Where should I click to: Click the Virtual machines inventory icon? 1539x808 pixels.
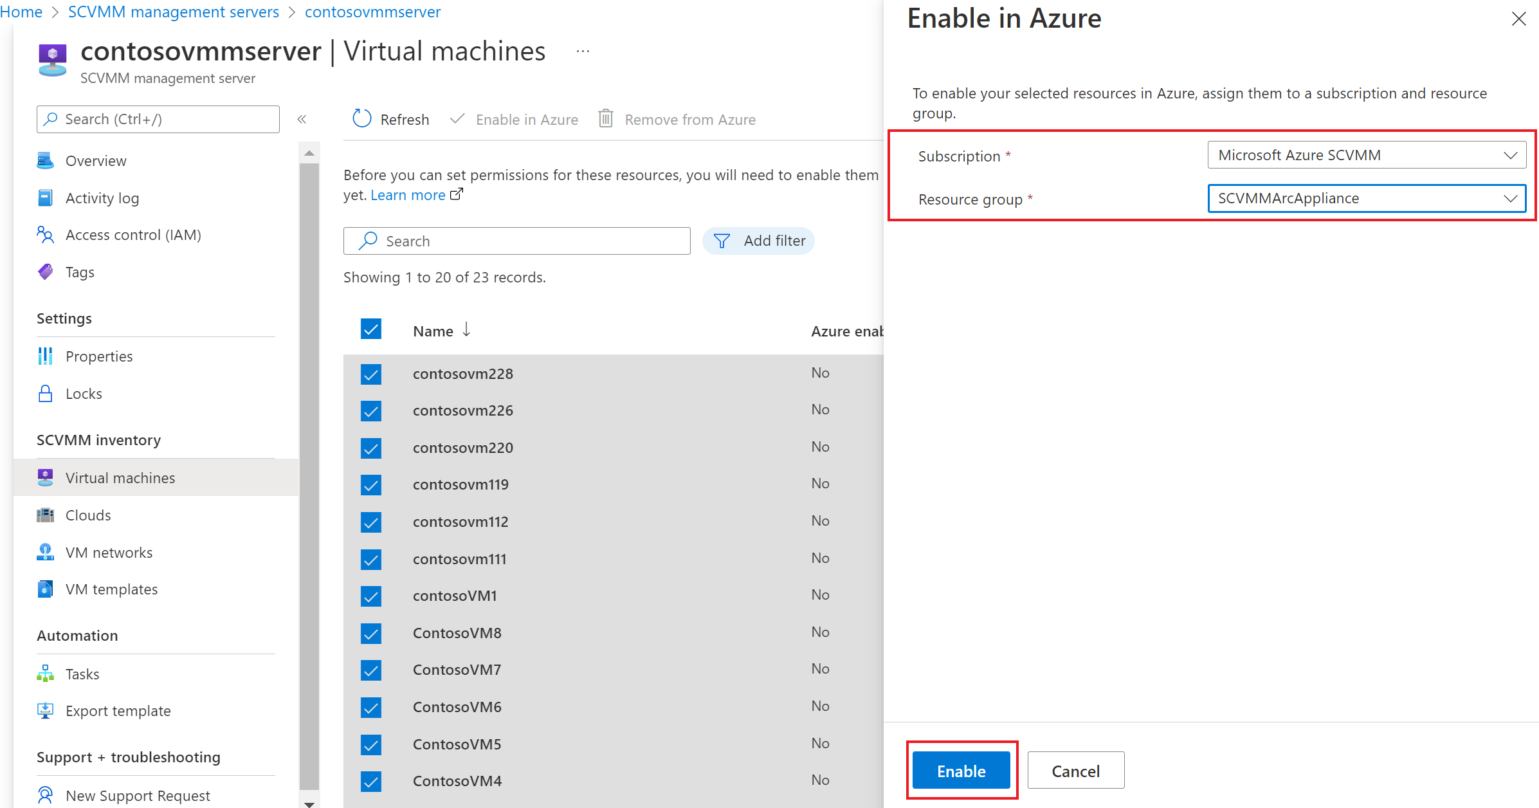click(45, 477)
